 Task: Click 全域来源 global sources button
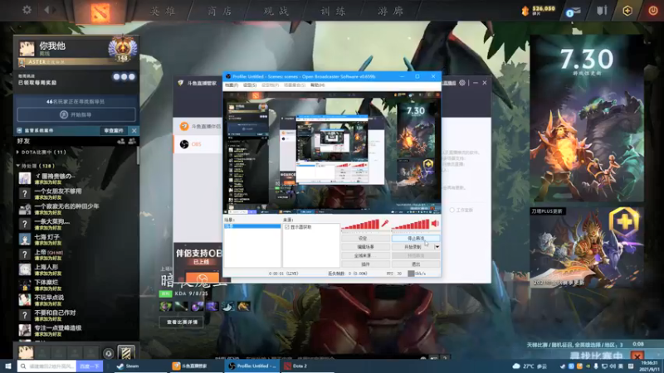(365, 256)
